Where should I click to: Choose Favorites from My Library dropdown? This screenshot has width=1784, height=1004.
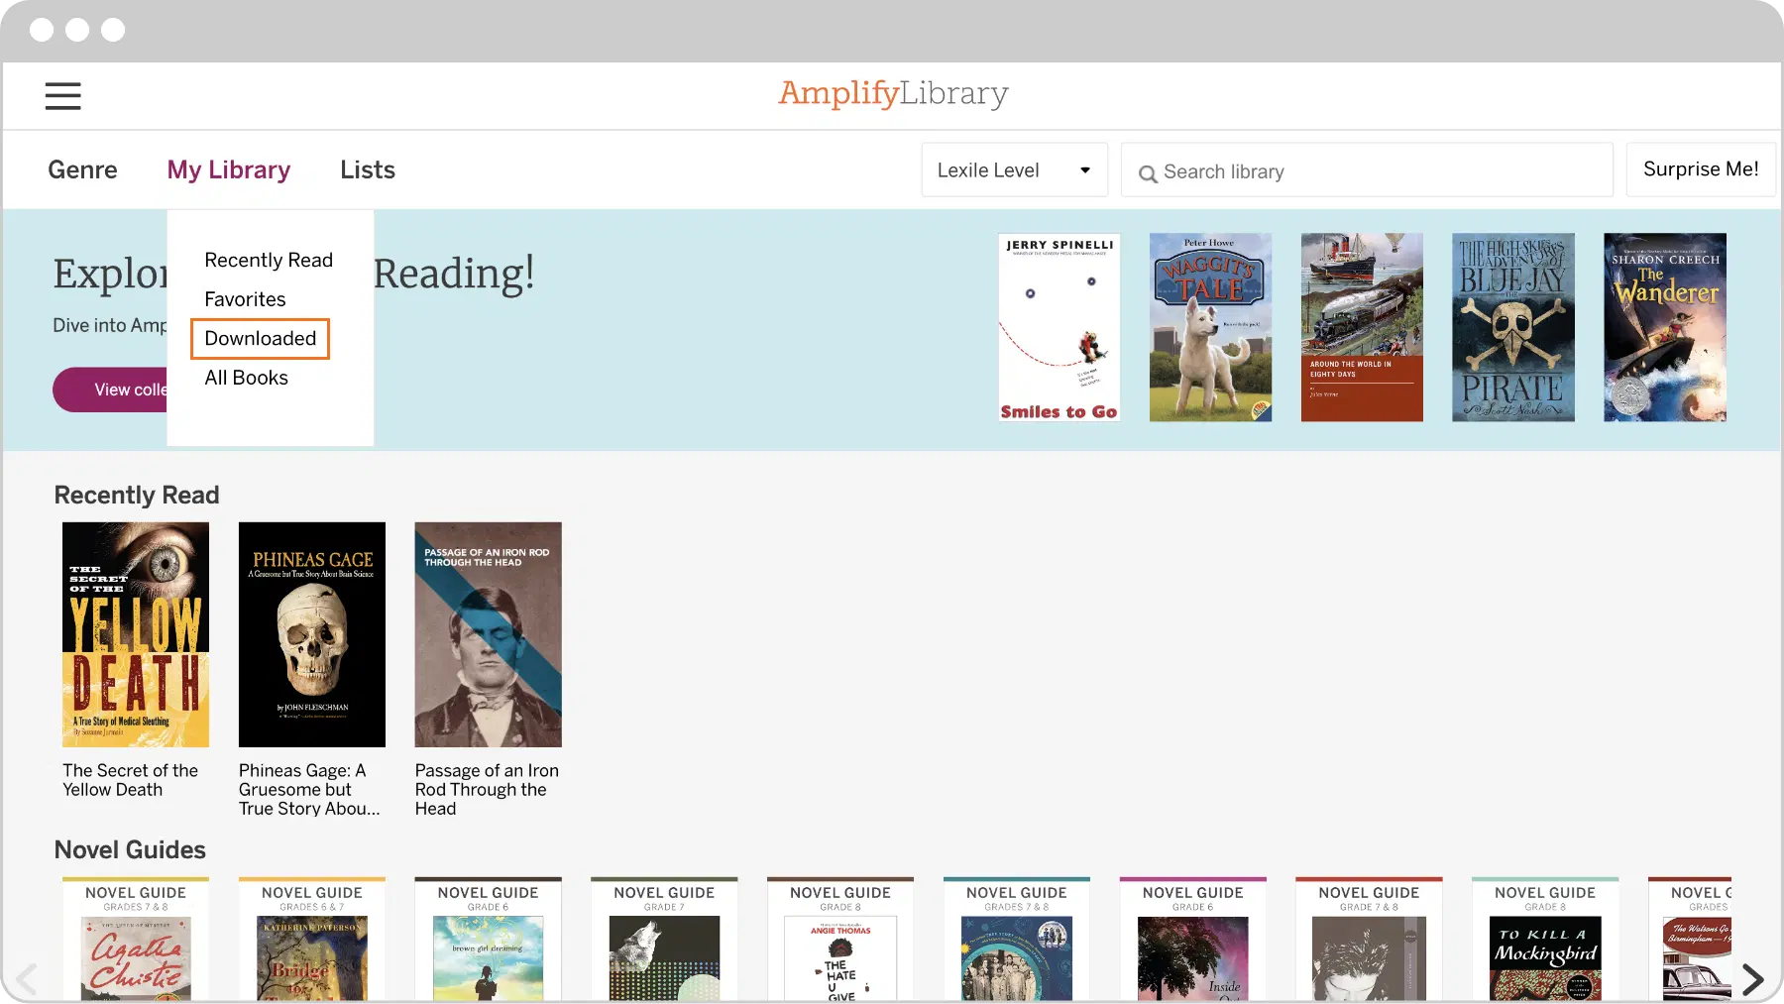click(245, 299)
